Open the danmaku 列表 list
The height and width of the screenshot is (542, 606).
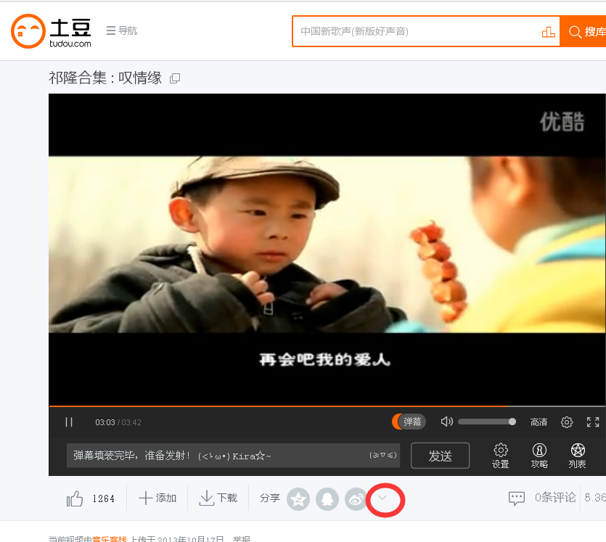pyautogui.click(x=578, y=456)
